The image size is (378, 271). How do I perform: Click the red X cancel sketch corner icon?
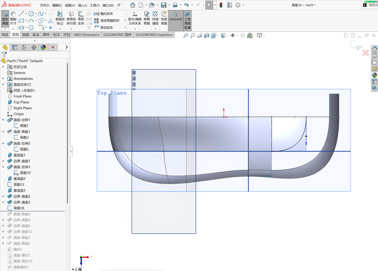coord(365,52)
